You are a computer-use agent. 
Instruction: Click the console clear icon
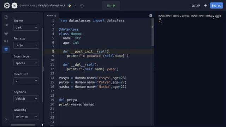pos(218,17)
